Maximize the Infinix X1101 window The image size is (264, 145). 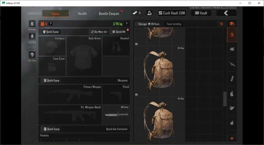pyautogui.click(x=250, y=3)
